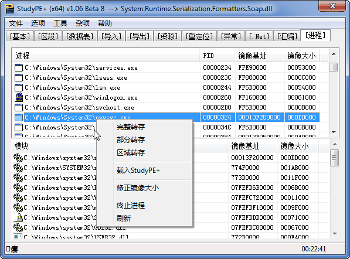
Task: Click the gear icon of module at base 774F0000
Action: click(18, 168)
